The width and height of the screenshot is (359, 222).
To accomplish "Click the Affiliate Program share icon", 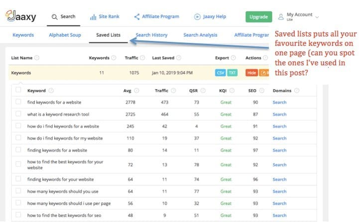I will pos(137,17).
